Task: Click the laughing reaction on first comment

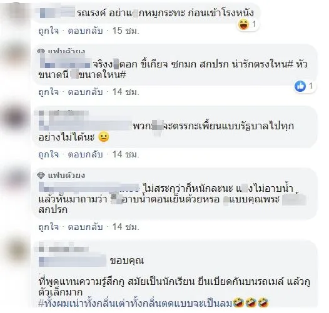Action: pyautogui.click(x=243, y=24)
